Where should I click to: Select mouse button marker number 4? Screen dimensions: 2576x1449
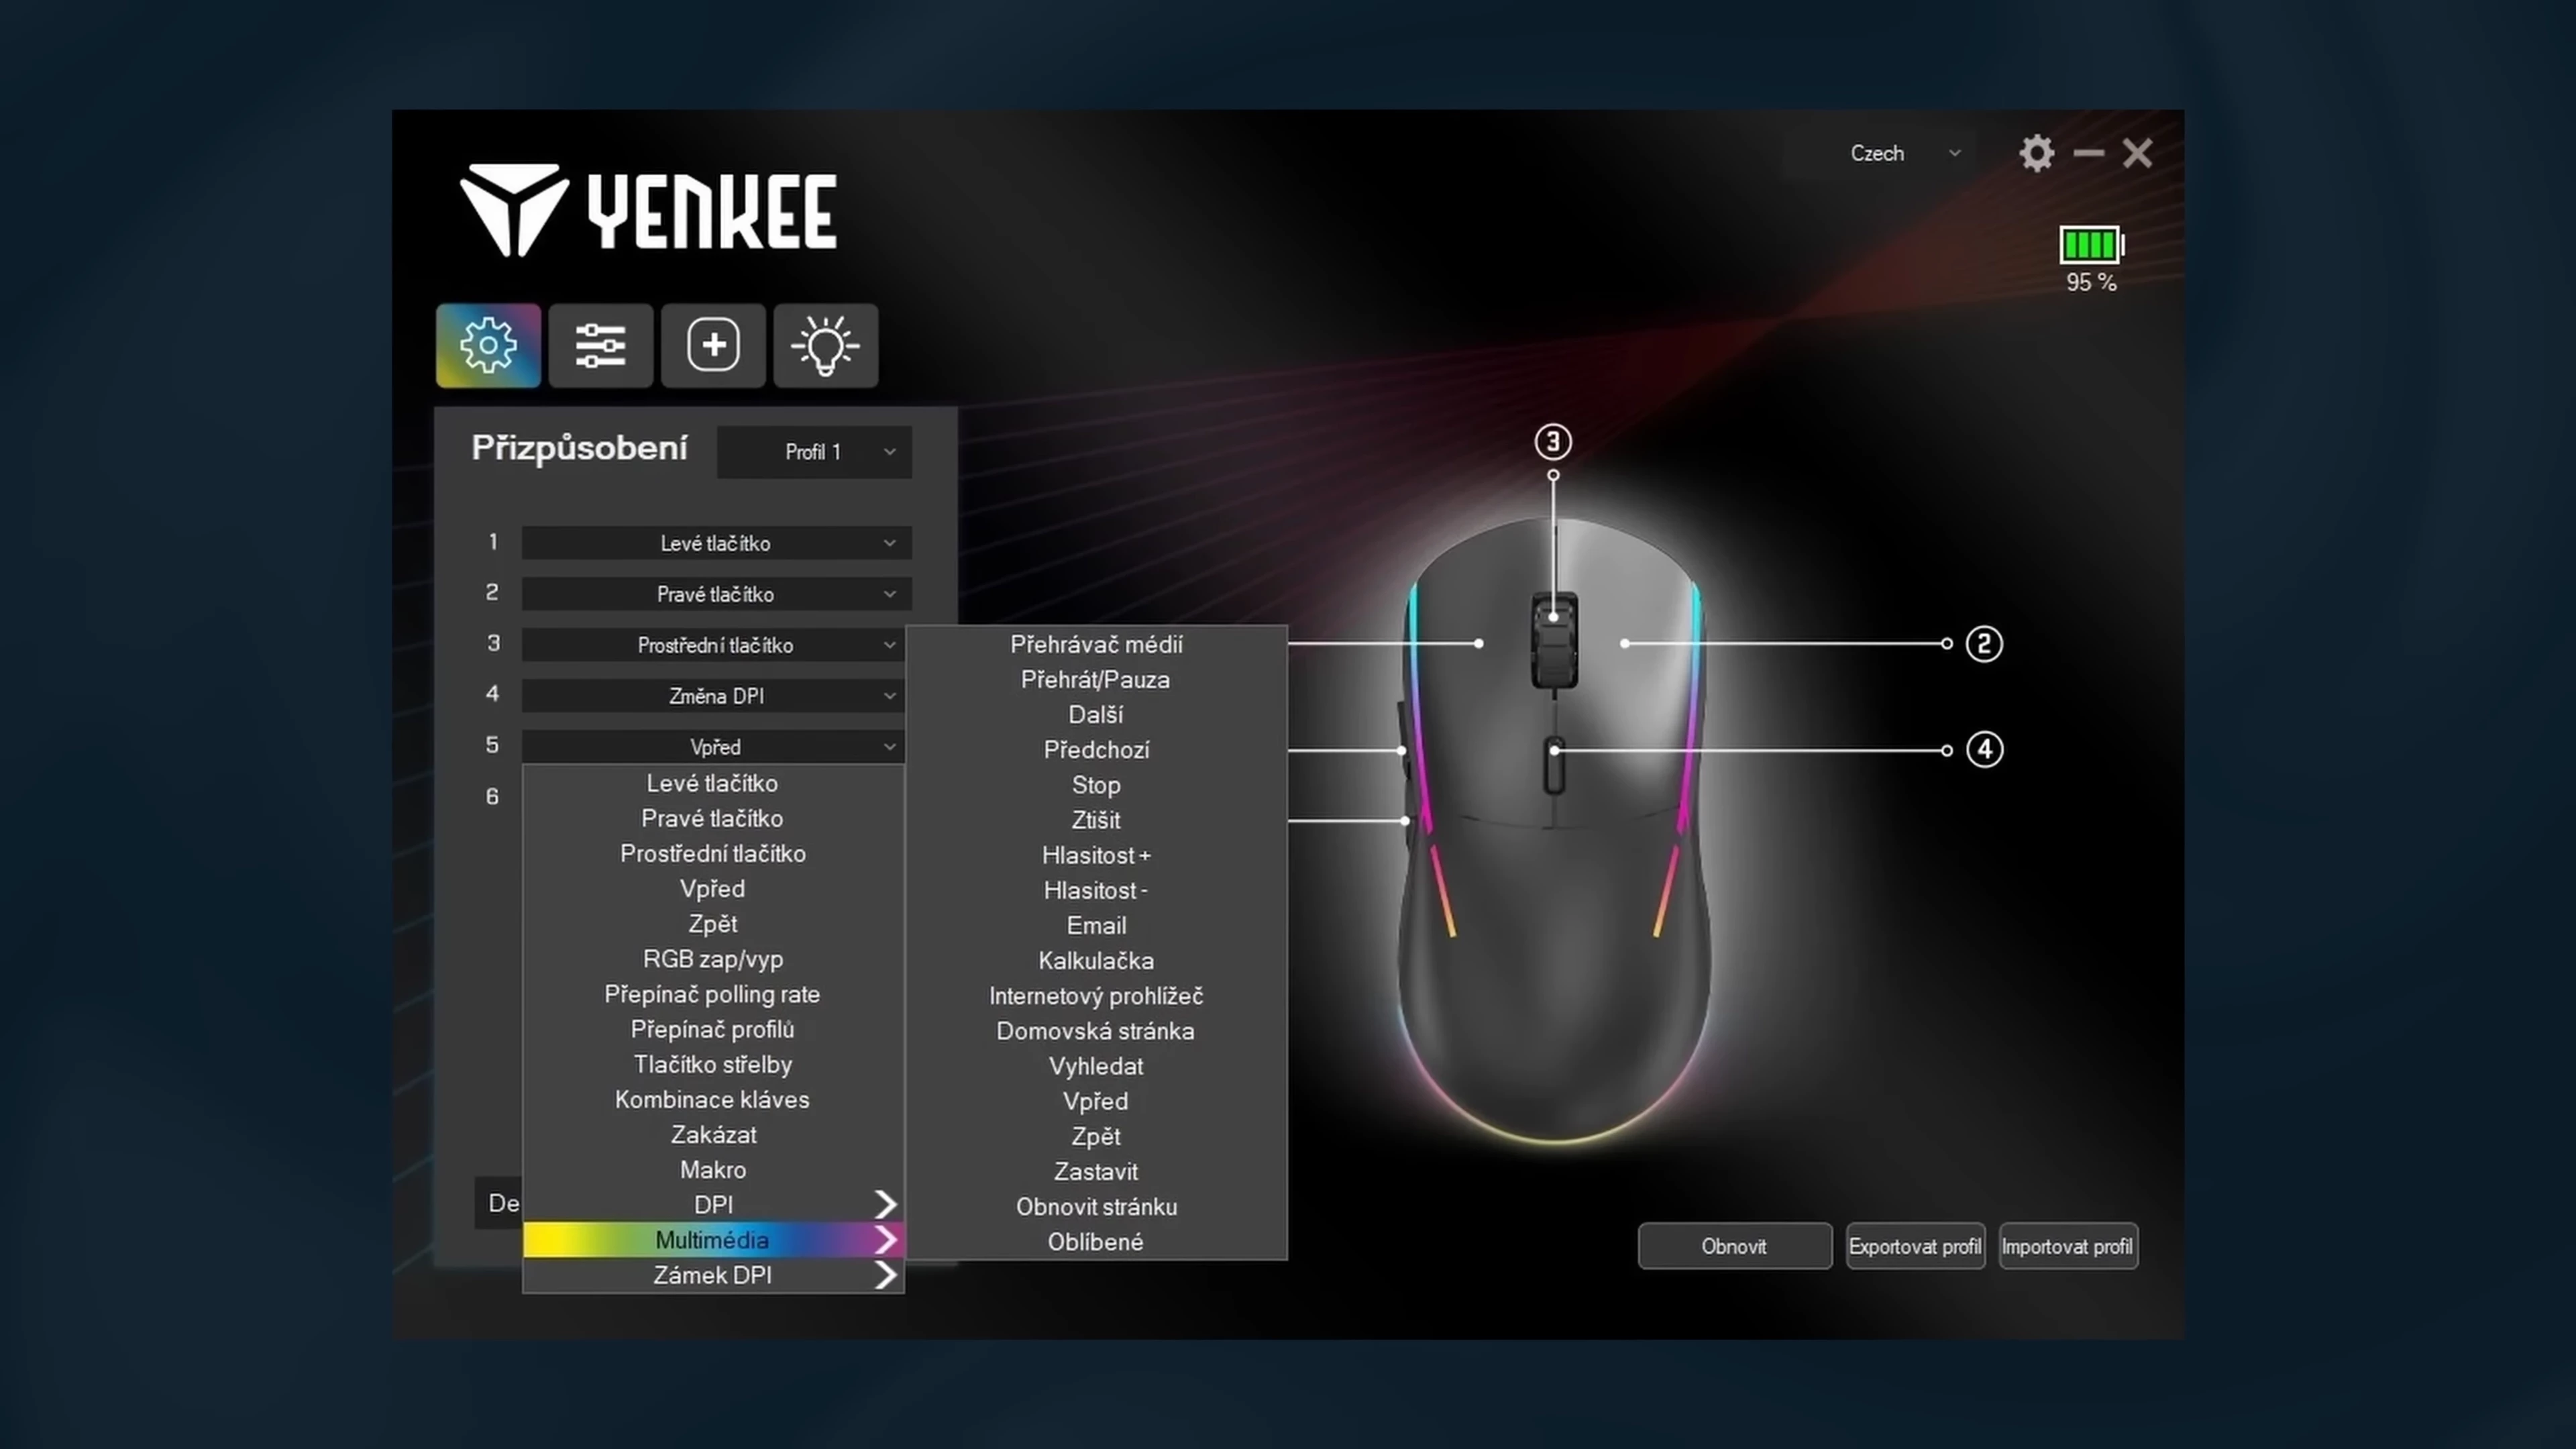click(x=1984, y=749)
